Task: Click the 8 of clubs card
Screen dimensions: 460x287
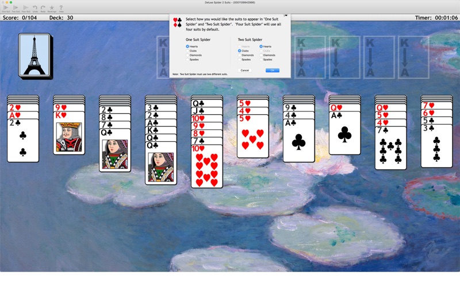Action: (114, 118)
